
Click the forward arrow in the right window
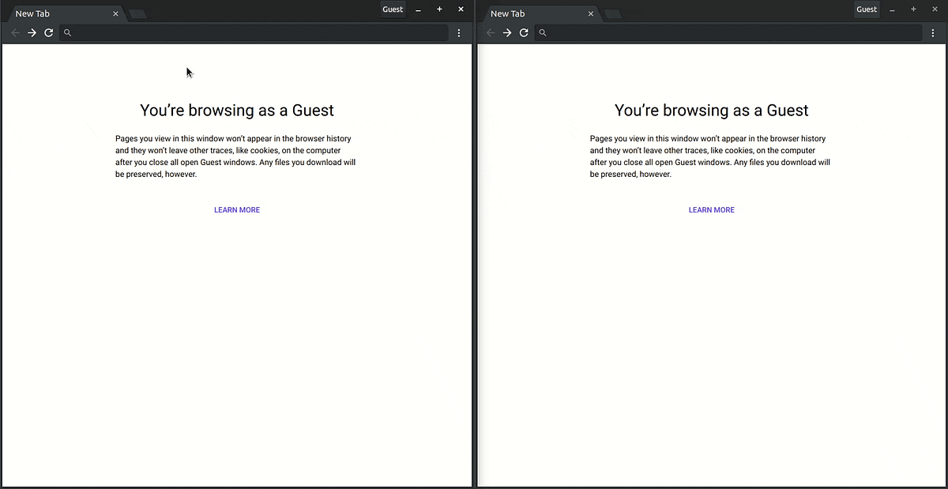[506, 32]
